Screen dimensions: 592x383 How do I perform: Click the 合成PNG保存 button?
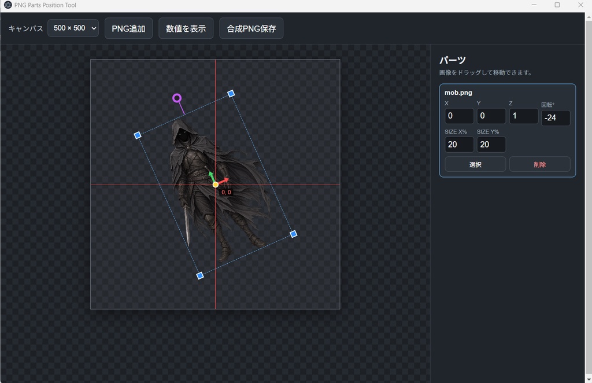coord(251,28)
